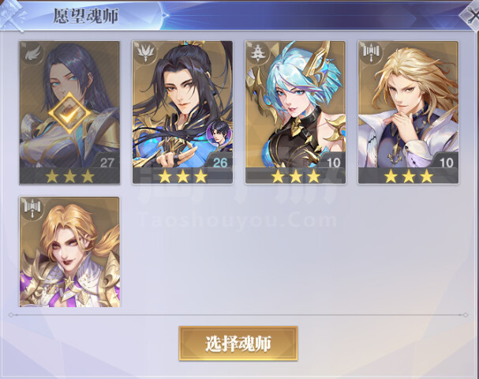Pick the long-haired blond man in white coat

coord(408,112)
